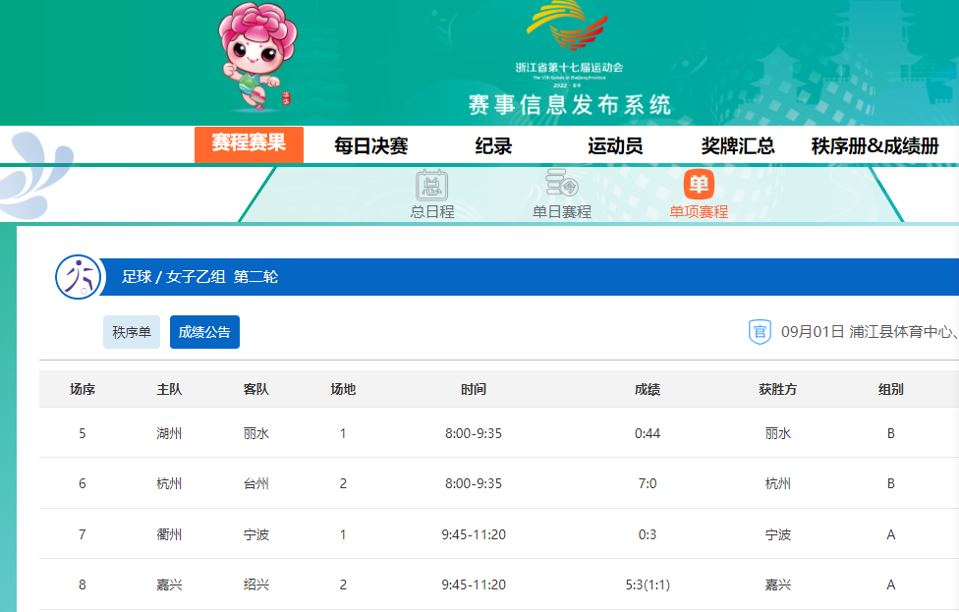
Task: Click the 单日赛程 schedule icon
Action: tap(562, 184)
